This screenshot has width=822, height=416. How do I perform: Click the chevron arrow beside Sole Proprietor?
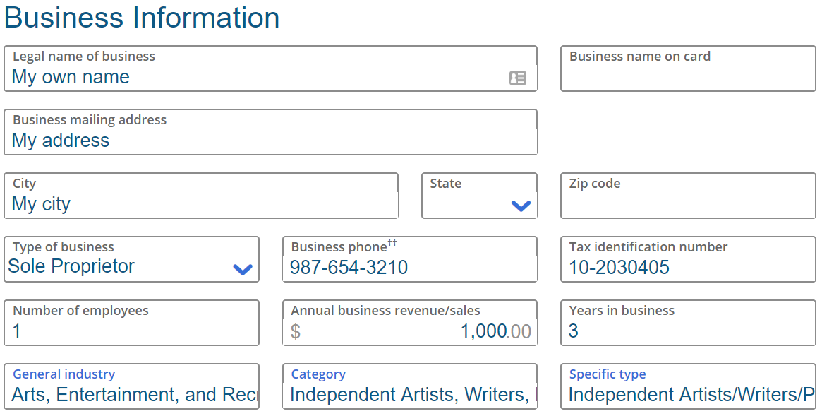pyautogui.click(x=243, y=269)
